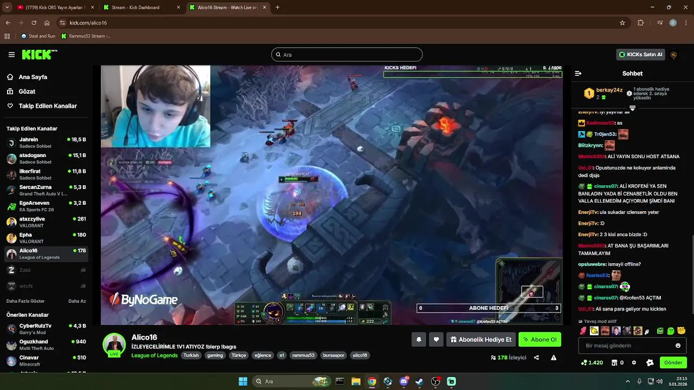The height and width of the screenshot is (390, 694).
Task: Open a new browser tab
Action: [278, 8]
